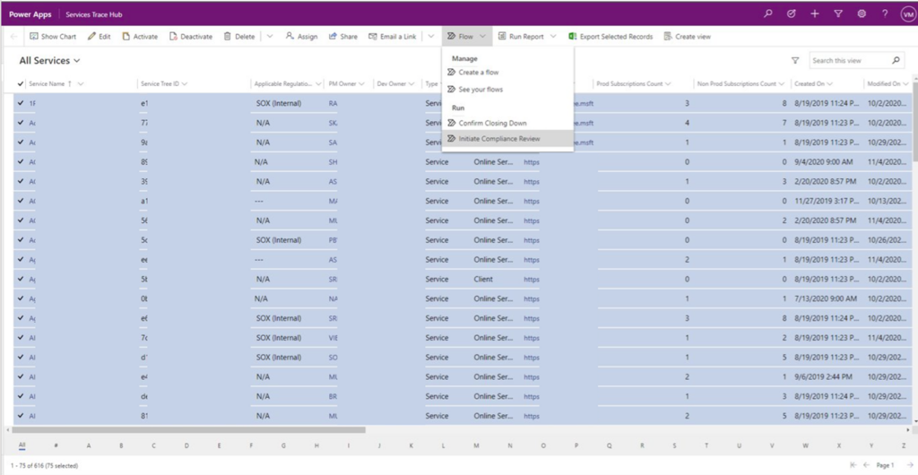Open the search icon in the purple header
This screenshot has width=918, height=475.
(x=768, y=14)
